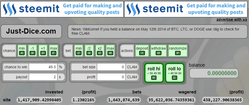Image resolution: width=249 pixels, height=105 pixels.
Task: Click the left Steemit banner ad
Action: (x=62, y=9)
